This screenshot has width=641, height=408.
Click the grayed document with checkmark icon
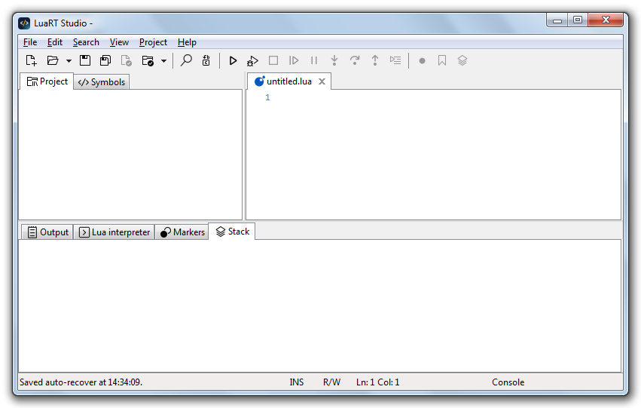click(x=127, y=60)
